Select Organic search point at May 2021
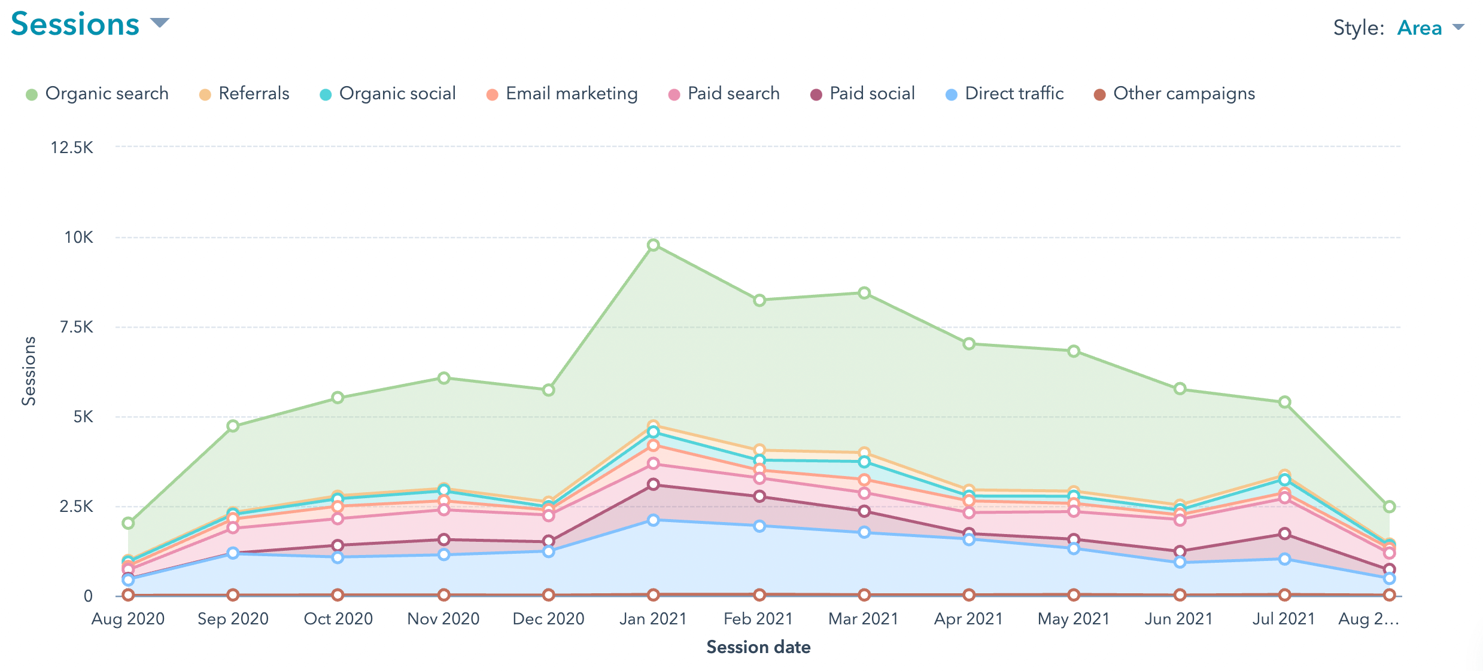The image size is (1483, 671). click(x=1074, y=351)
